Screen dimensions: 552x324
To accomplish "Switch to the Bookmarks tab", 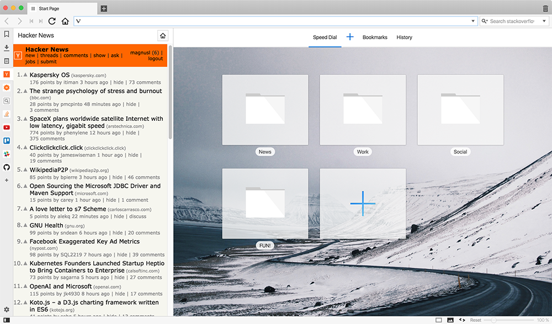I will pos(375,38).
